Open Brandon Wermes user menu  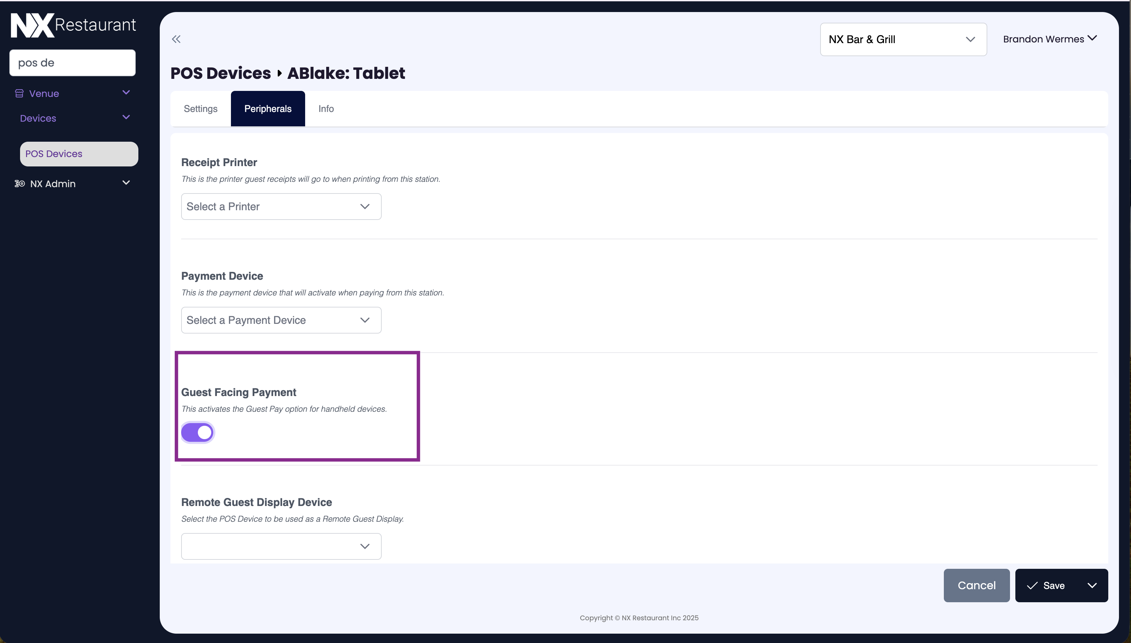point(1049,39)
